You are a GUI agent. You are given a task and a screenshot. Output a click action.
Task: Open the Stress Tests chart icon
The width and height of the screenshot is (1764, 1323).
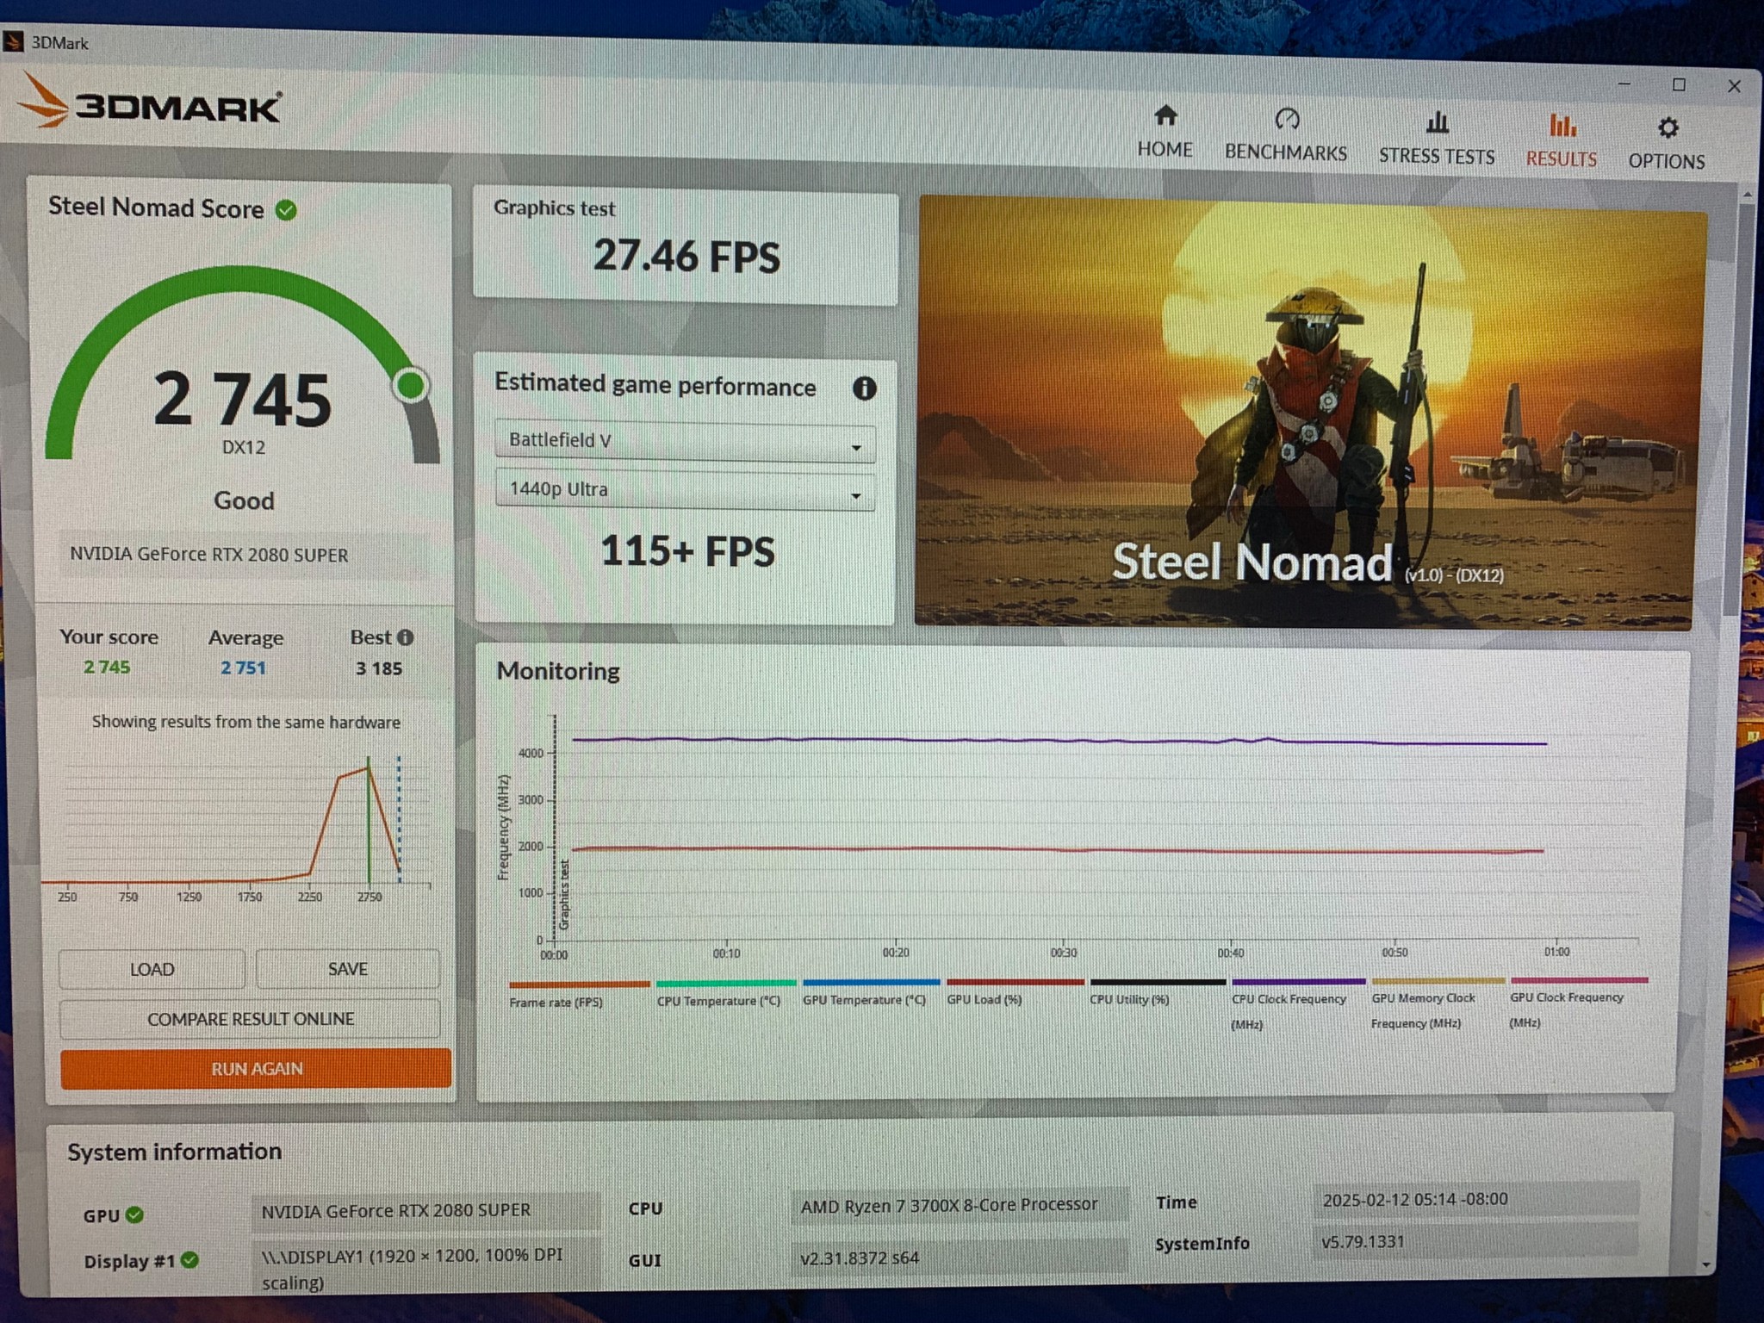(1437, 123)
